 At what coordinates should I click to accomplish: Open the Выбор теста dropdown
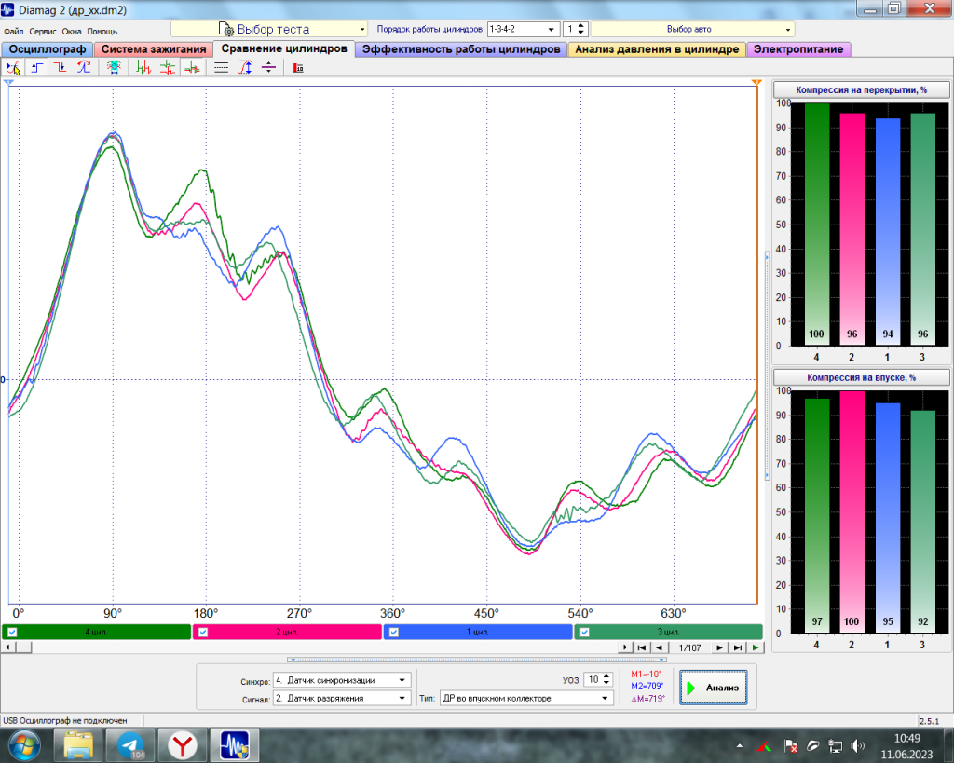click(x=269, y=29)
